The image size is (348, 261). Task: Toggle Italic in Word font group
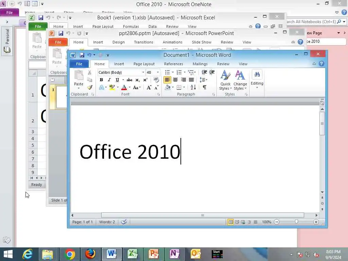(109, 80)
